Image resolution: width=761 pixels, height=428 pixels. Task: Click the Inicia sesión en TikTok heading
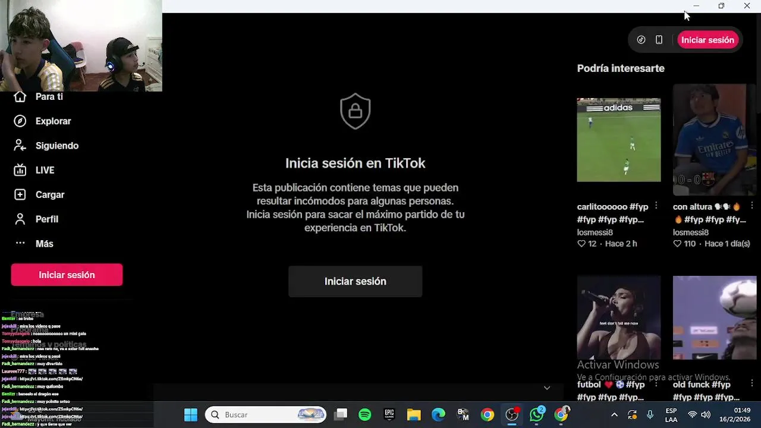[356, 163]
